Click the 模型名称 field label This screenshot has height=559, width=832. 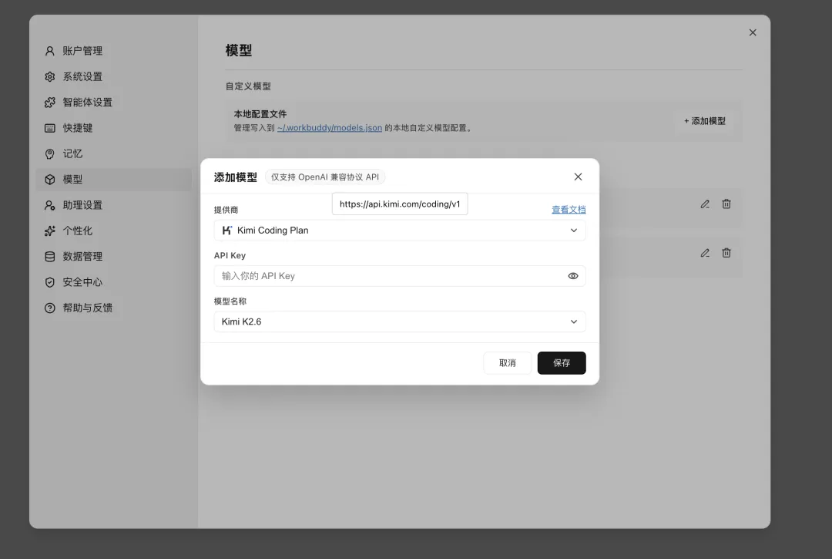coord(230,301)
